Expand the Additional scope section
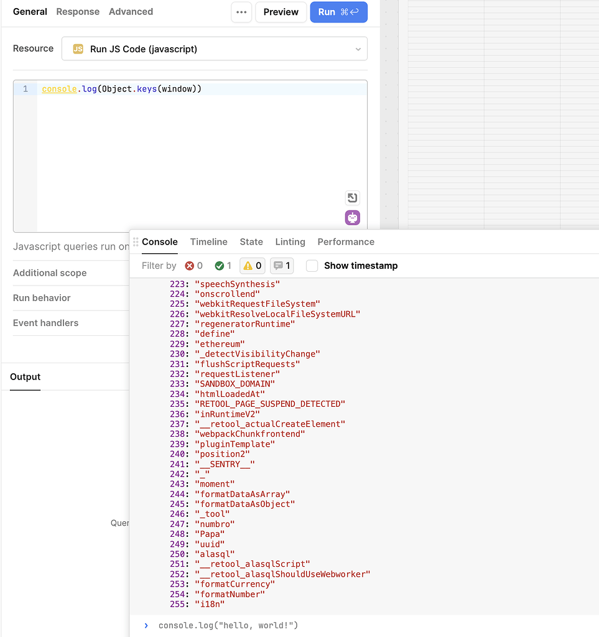The width and height of the screenshot is (599, 637). click(50, 273)
